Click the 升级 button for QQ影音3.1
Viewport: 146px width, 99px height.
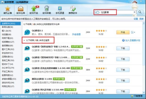coord(123,32)
